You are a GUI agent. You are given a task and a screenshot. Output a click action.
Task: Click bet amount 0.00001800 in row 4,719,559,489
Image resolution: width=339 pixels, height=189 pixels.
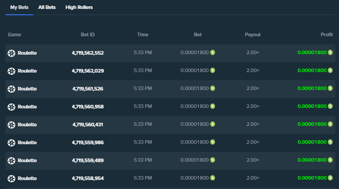[194, 160]
